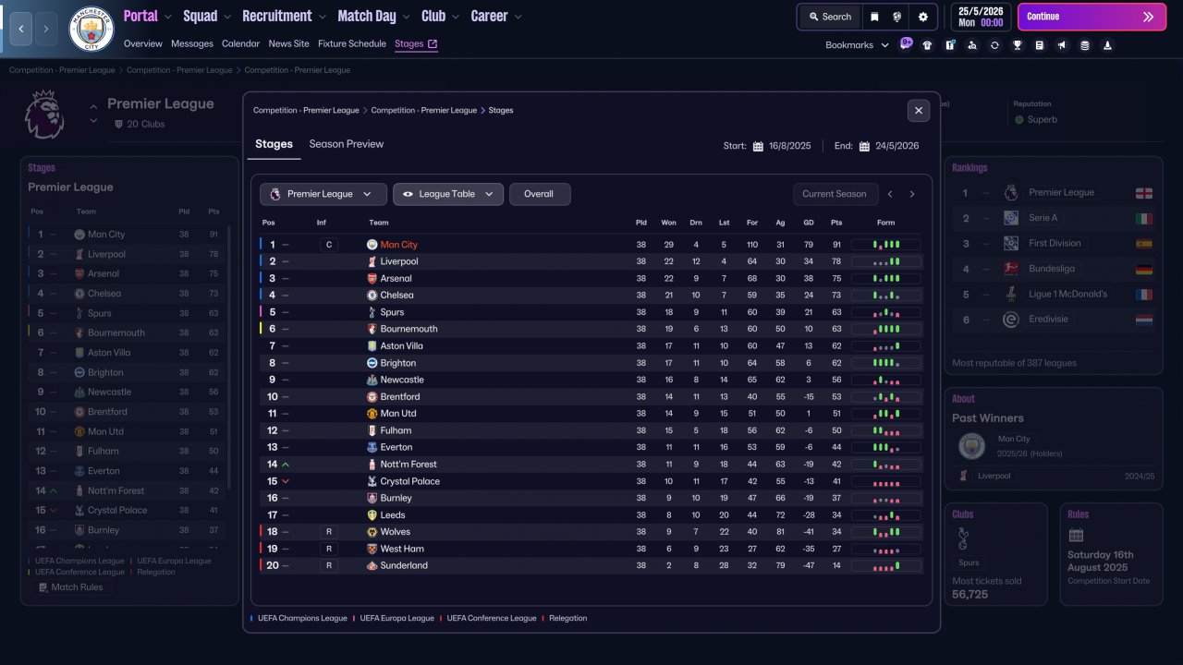Image resolution: width=1183 pixels, height=665 pixels.
Task: Show the previous season with left chevron
Action: 890,194
